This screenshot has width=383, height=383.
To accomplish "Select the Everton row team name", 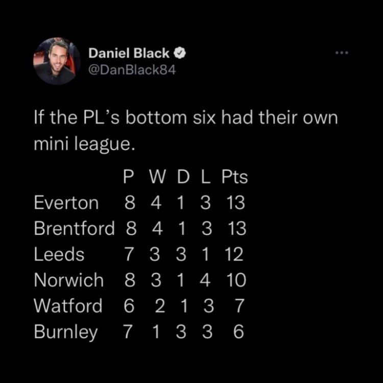I will (66, 203).
